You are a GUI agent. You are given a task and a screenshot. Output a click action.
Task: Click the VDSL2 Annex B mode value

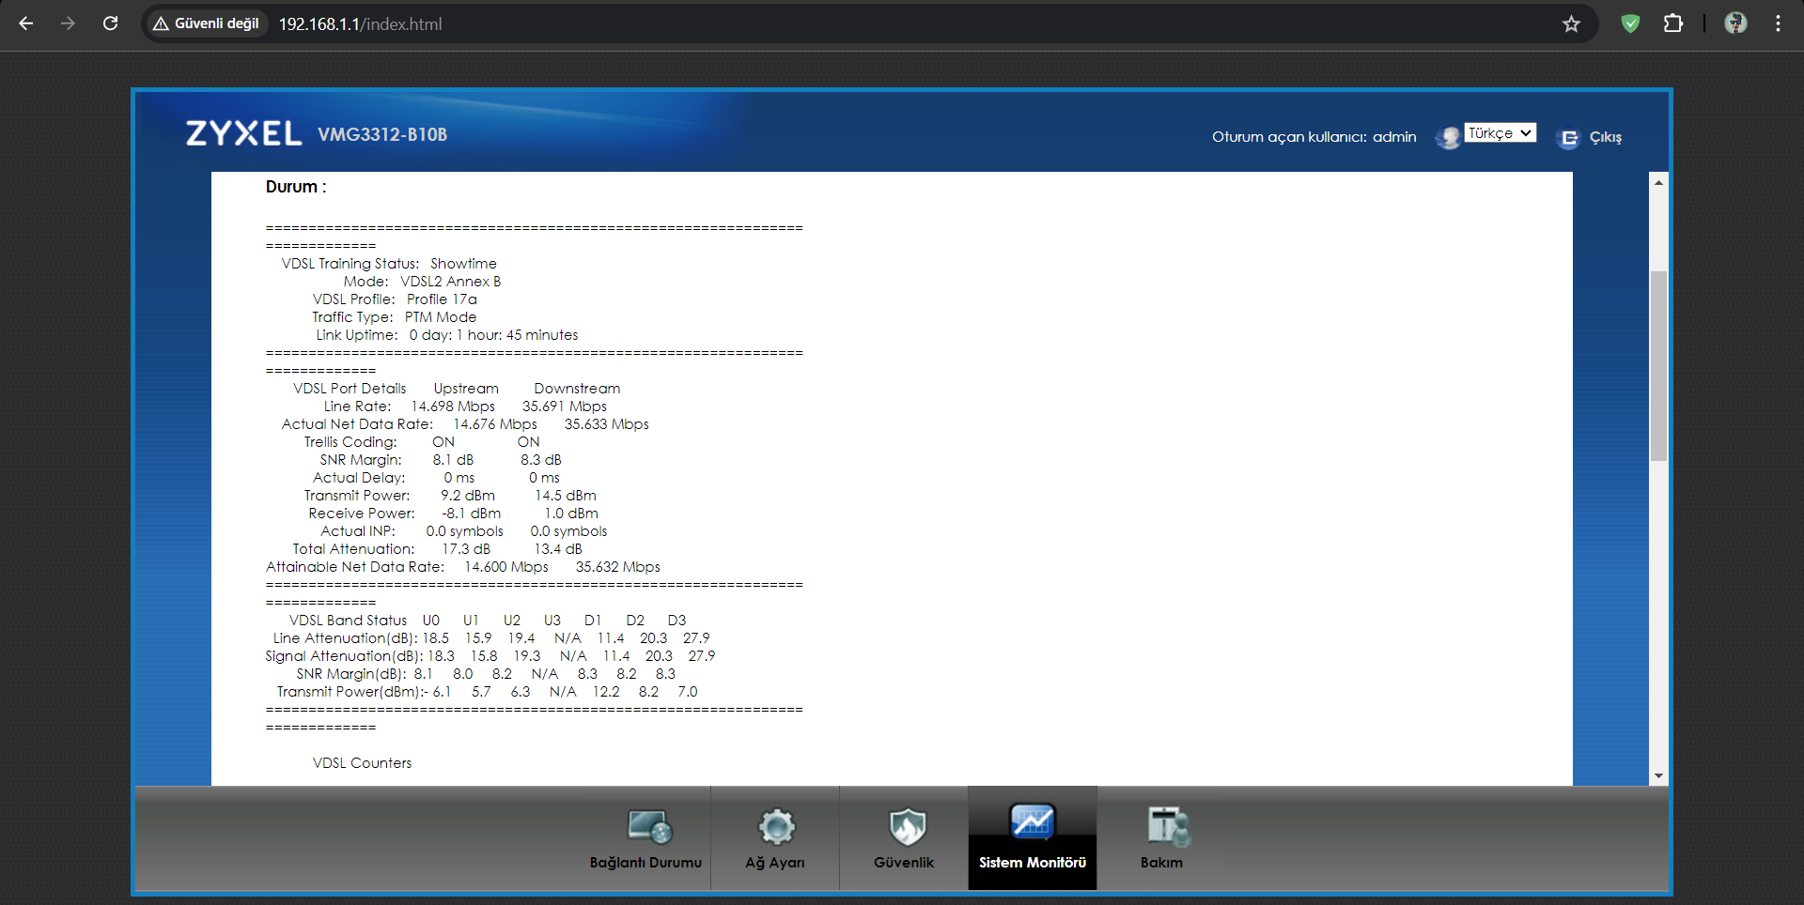[x=450, y=282]
